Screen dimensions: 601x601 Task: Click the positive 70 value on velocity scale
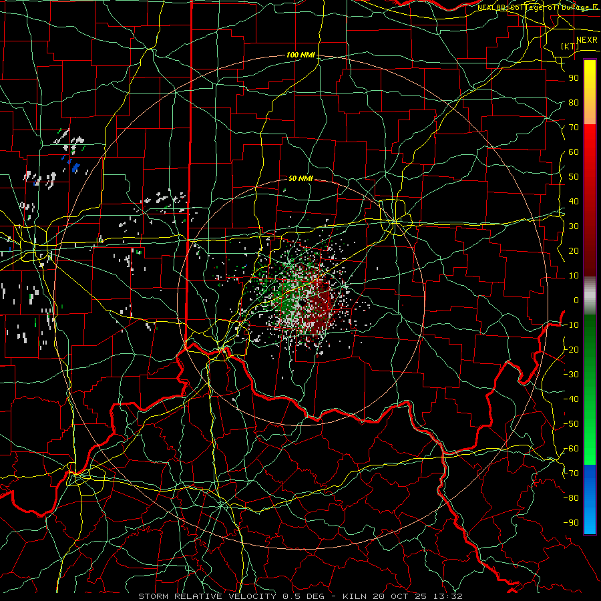point(574,128)
